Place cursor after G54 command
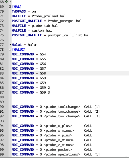The image size is (129, 158). [x=46, y=54]
